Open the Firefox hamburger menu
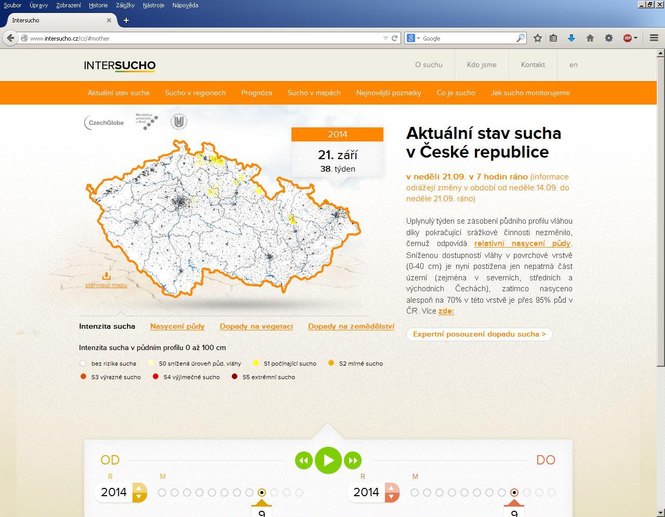665x517 pixels. click(x=654, y=38)
